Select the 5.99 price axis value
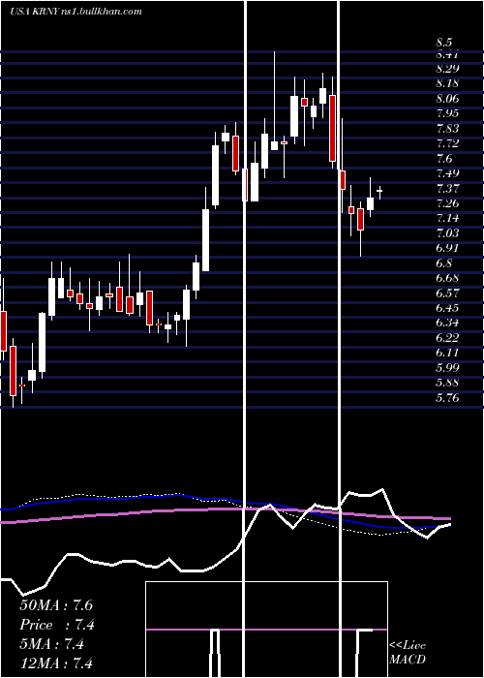Viewport: 484px width, 678px height. pyautogui.click(x=447, y=367)
